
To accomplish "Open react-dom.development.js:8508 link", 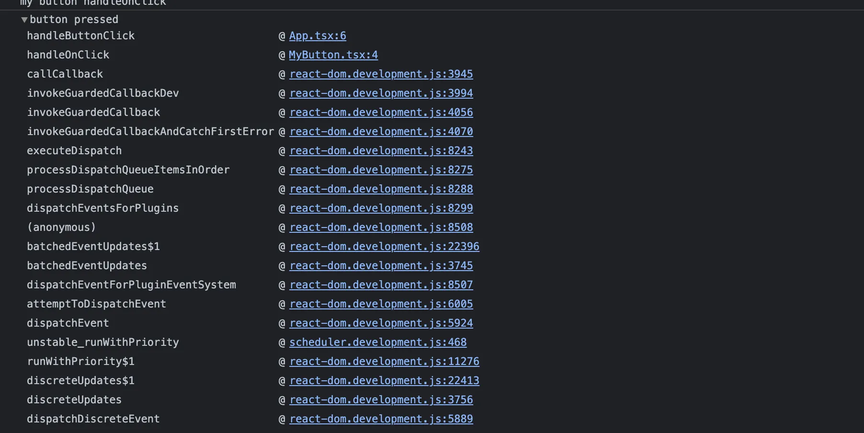I will 381,228.
